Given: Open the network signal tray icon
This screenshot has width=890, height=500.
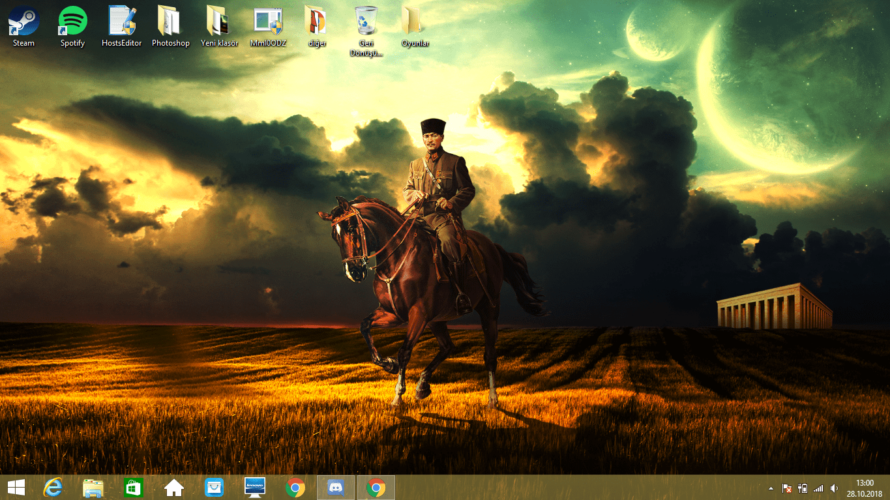Looking at the screenshot, I should [x=818, y=488].
